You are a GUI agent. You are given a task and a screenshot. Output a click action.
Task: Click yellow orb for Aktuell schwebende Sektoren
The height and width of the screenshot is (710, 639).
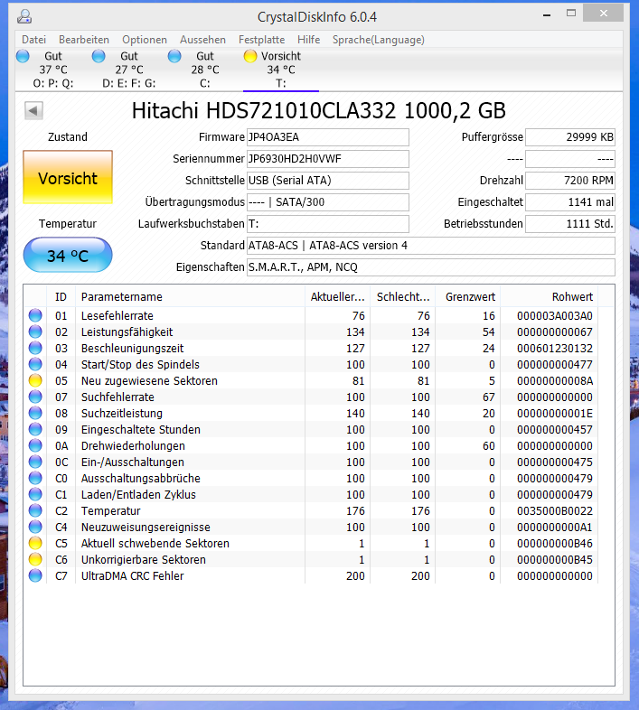(35, 544)
